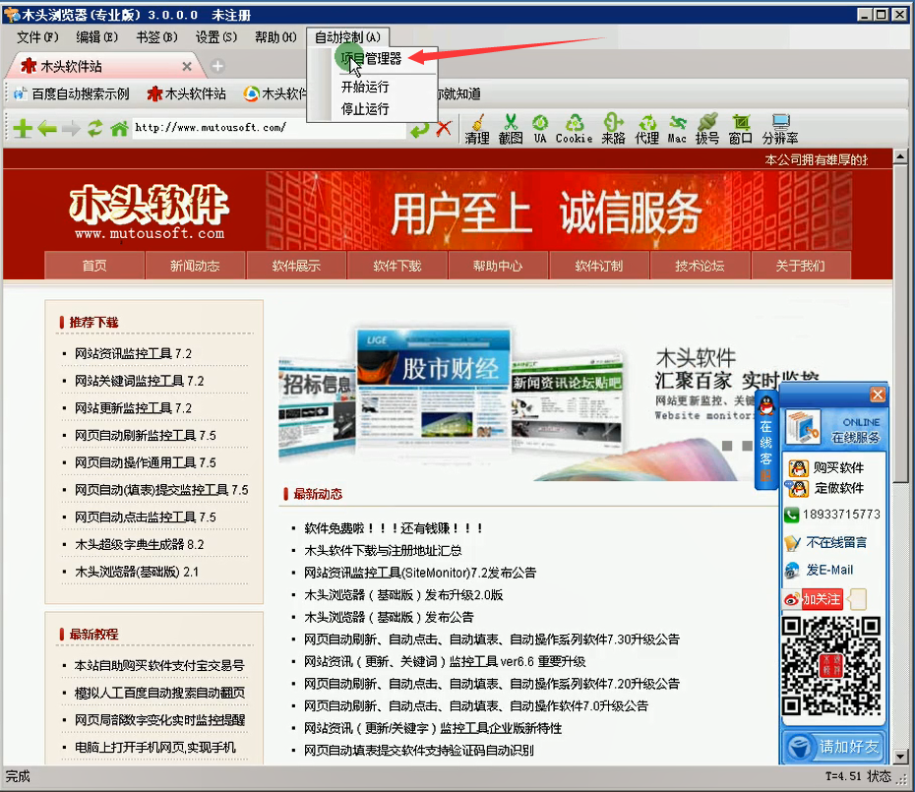
Task: Open the 软件下载 site nav item
Action: [x=397, y=267]
